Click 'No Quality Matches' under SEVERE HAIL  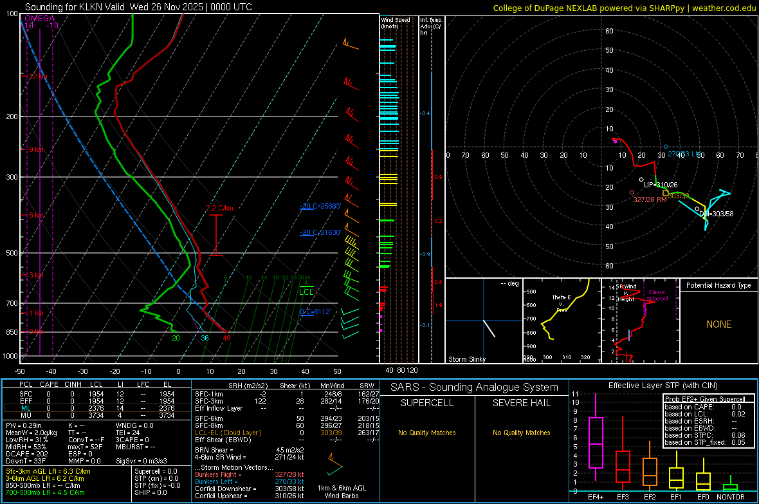tap(521, 433)
